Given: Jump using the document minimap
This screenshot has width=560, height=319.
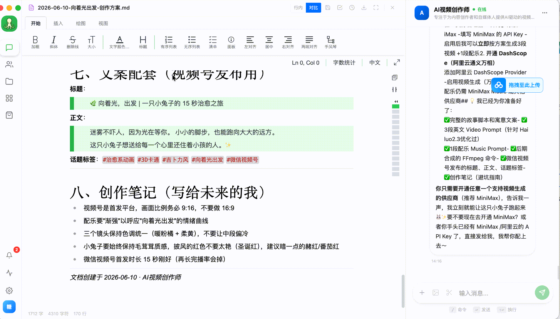Looking at the screenshot, I should pos(395,140).
